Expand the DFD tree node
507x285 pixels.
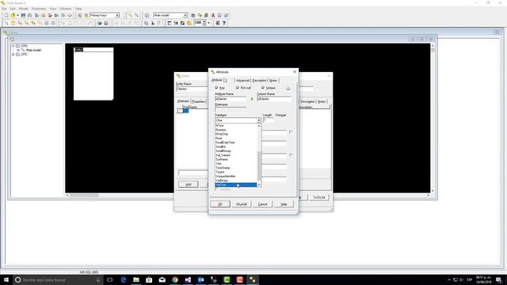(x=13, y=55)
